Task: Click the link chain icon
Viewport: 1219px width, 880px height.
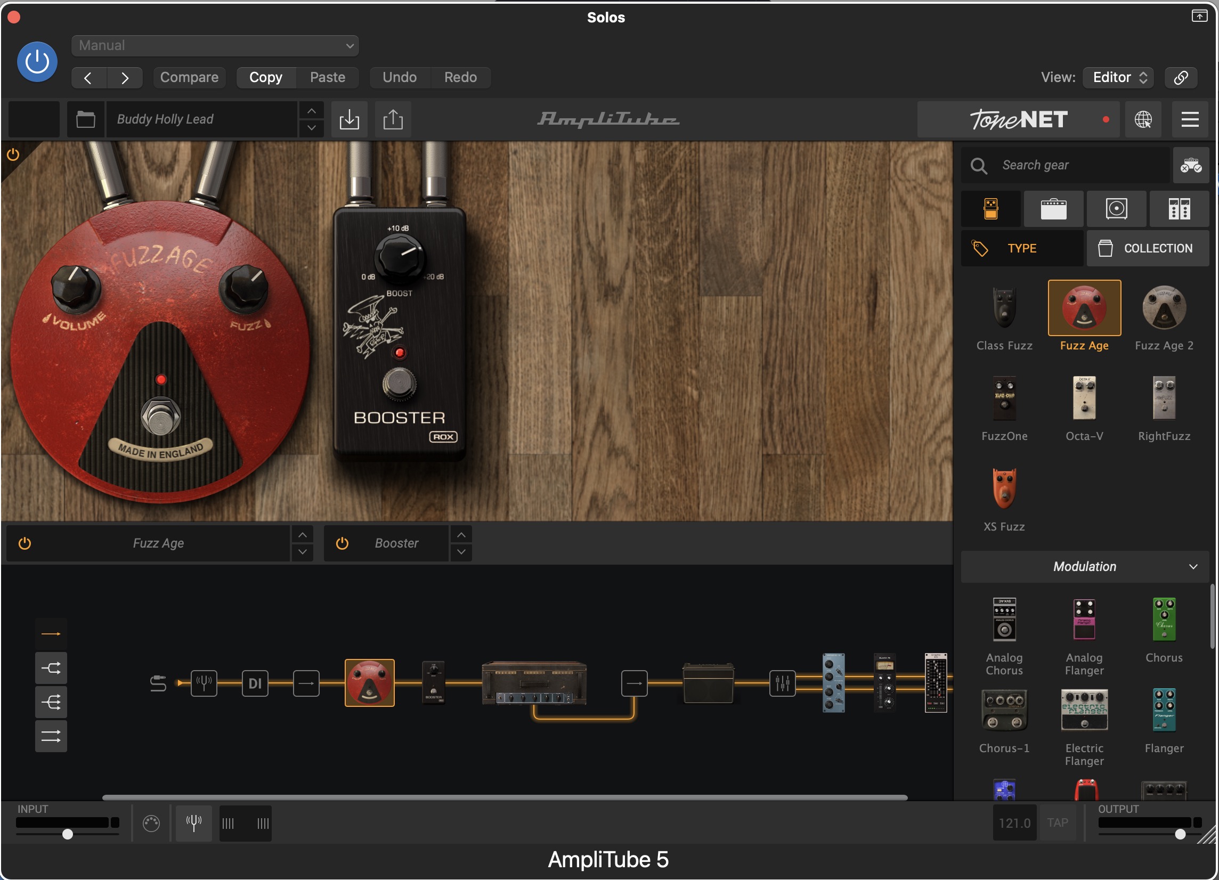Action: pyautogui.click(x=1180, y=77)
